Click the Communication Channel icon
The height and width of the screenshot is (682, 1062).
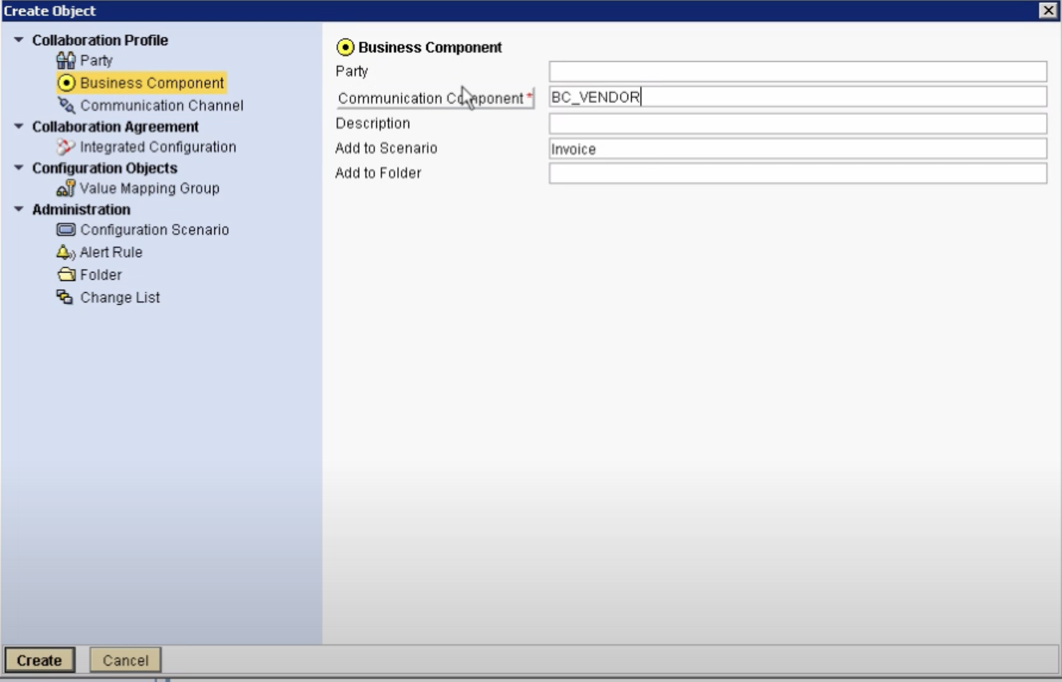(66, 105)
